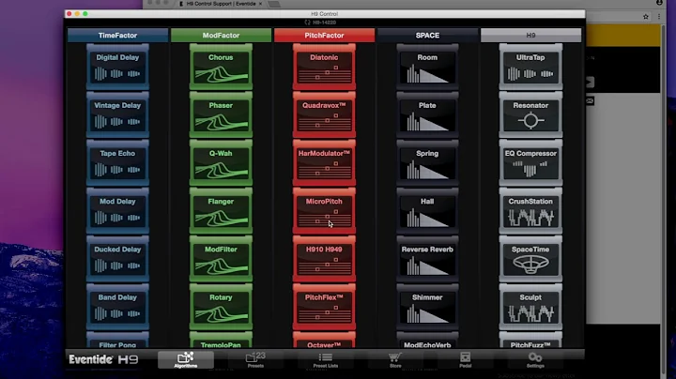Click the PitchFactor column header
676x379 pixels.
click(324, 36)
